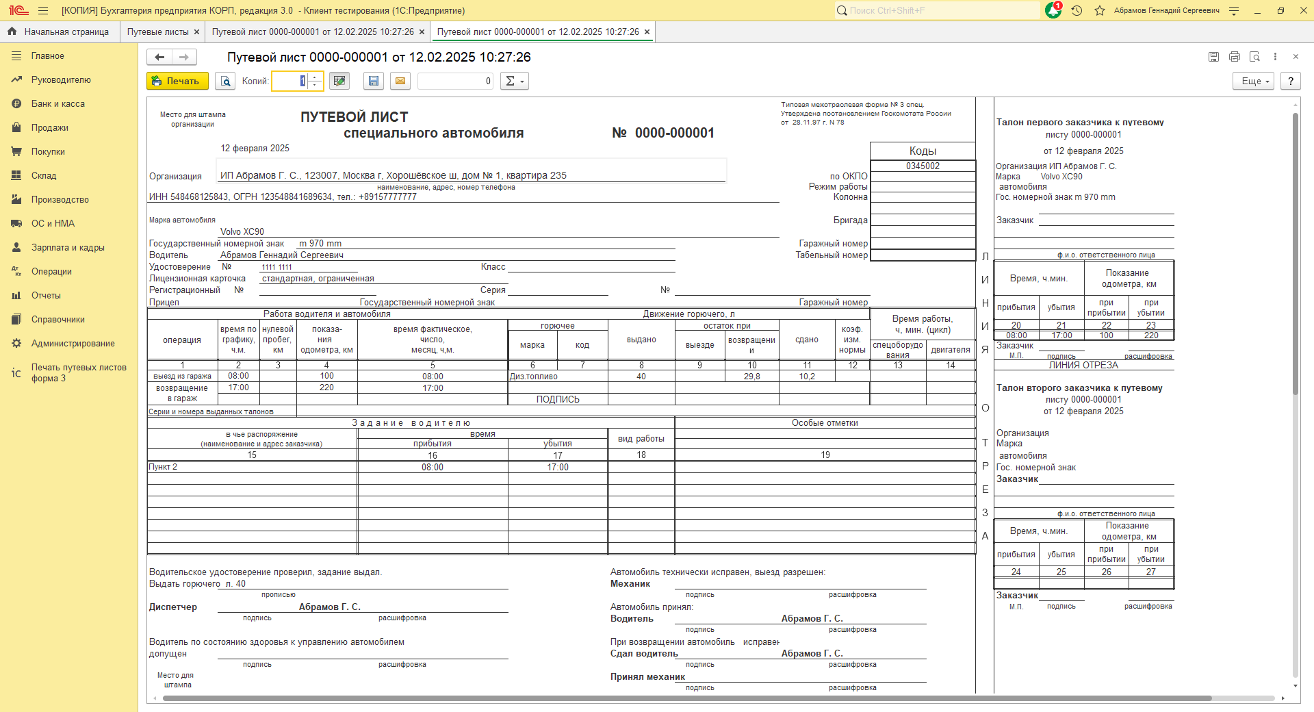Open favorites star icon

pyautogui.click(x=1100, y=11)
